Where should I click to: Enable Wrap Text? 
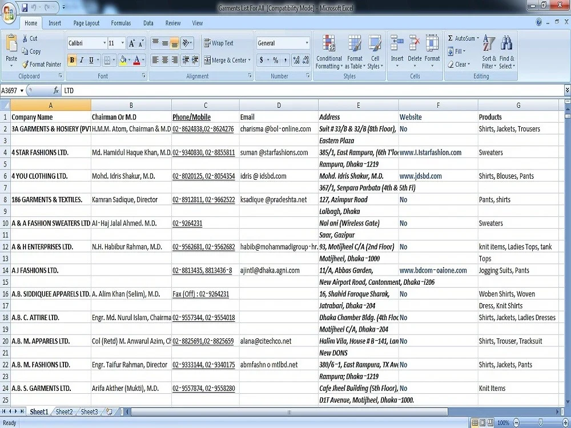[x=219, y=43]
